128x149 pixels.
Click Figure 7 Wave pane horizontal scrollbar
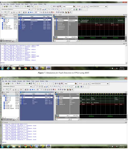[x=102, y=41]
